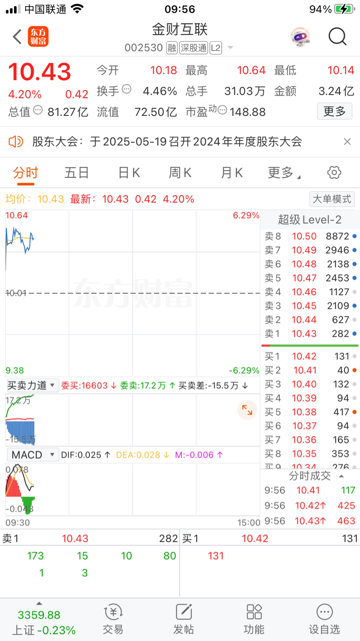Screen dimensions: 360x641
Task: Tap the intraday price chart area
Action: point(133,293)
